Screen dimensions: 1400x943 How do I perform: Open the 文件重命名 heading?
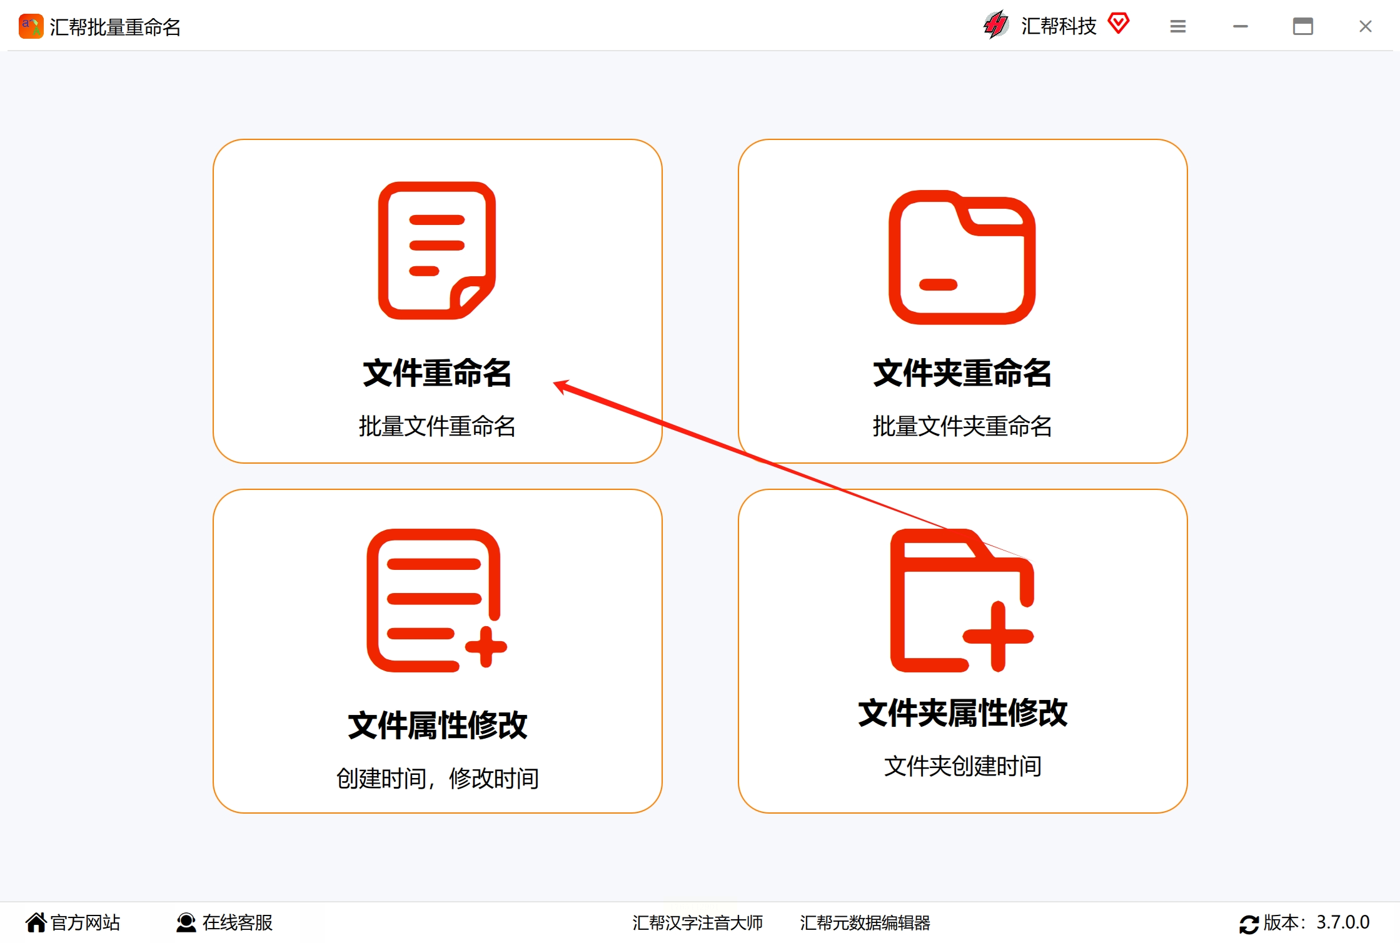point(436,373)
